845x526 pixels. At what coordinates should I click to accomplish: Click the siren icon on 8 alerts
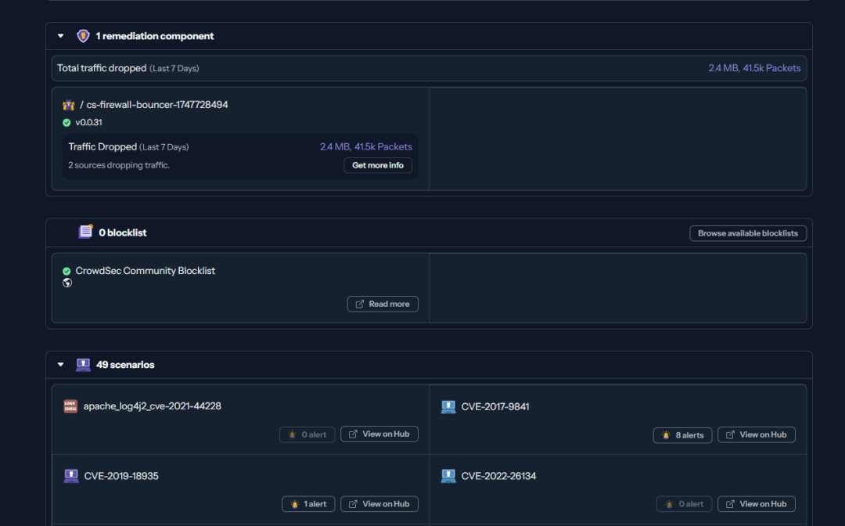tap(666, 435)
